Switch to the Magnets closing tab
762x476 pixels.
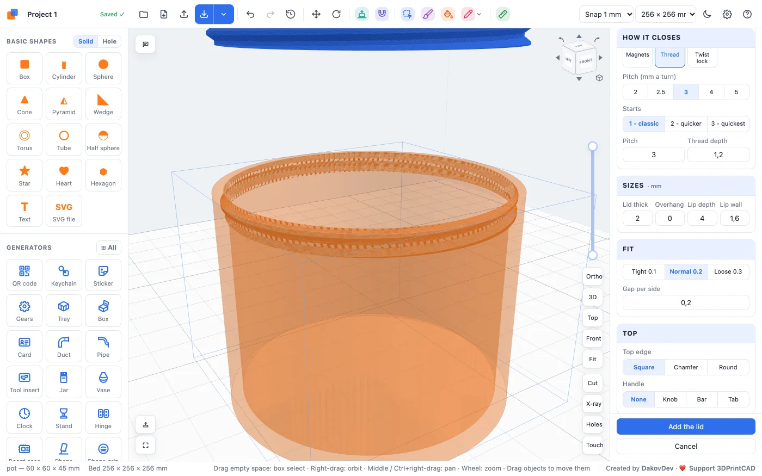click(x=637, y=54)
